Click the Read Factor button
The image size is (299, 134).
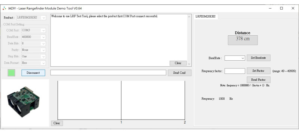click(x=258, y=80)
